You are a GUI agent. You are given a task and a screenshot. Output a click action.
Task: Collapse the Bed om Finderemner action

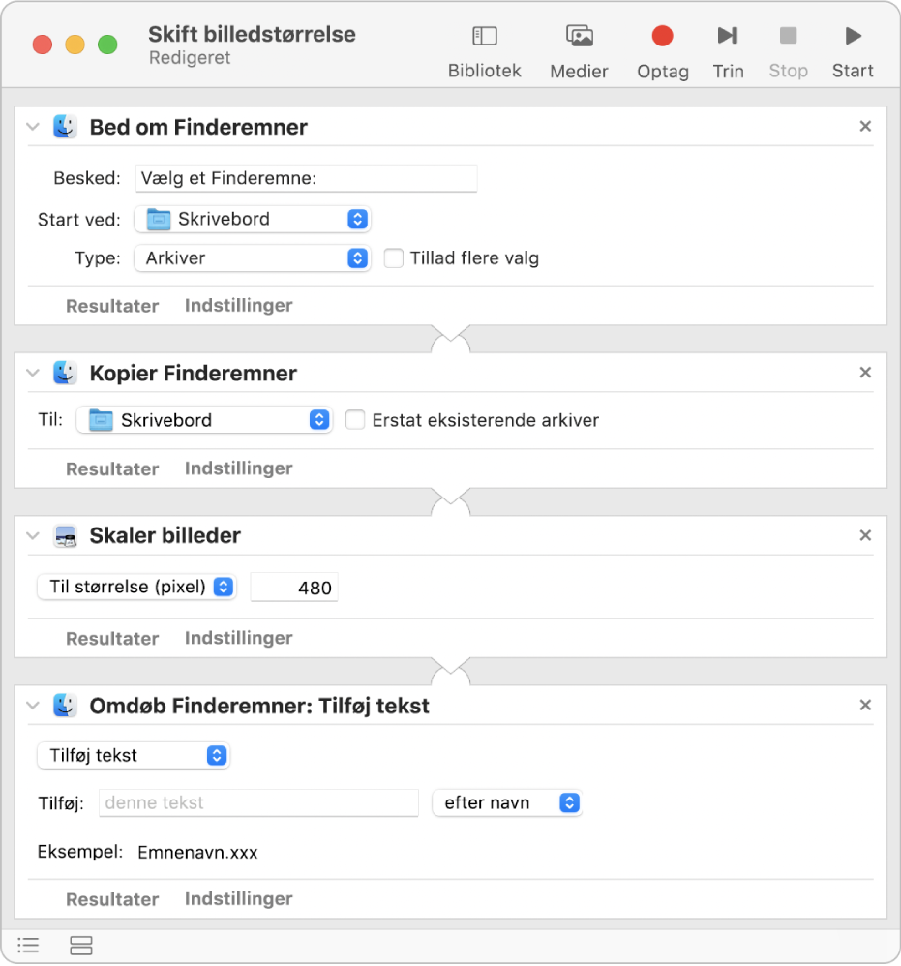point(33,127)
